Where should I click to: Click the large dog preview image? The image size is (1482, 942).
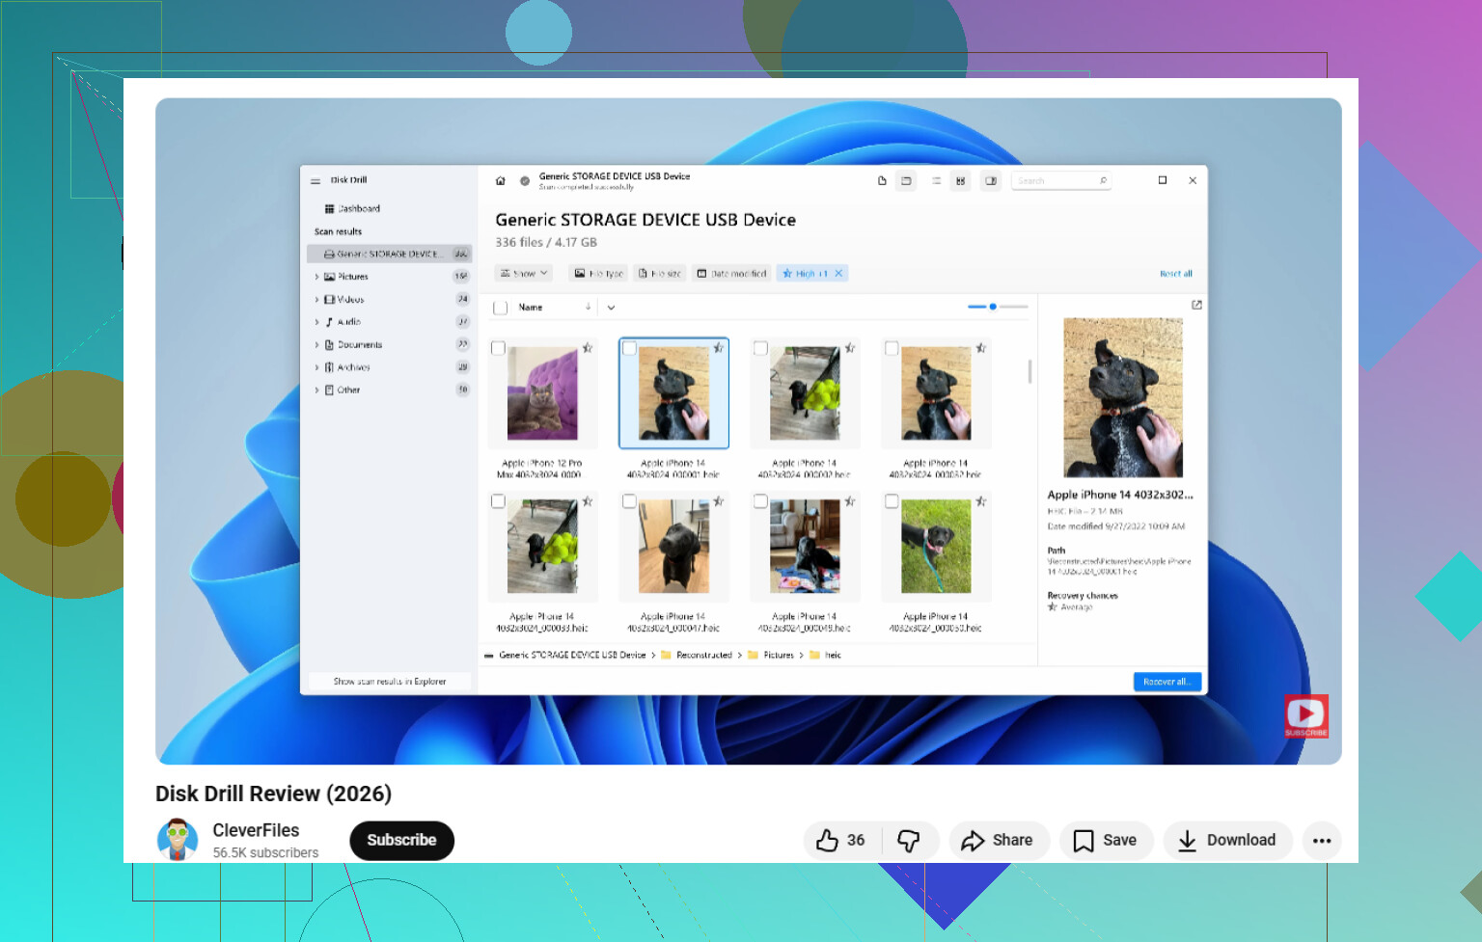[1123, 397]
